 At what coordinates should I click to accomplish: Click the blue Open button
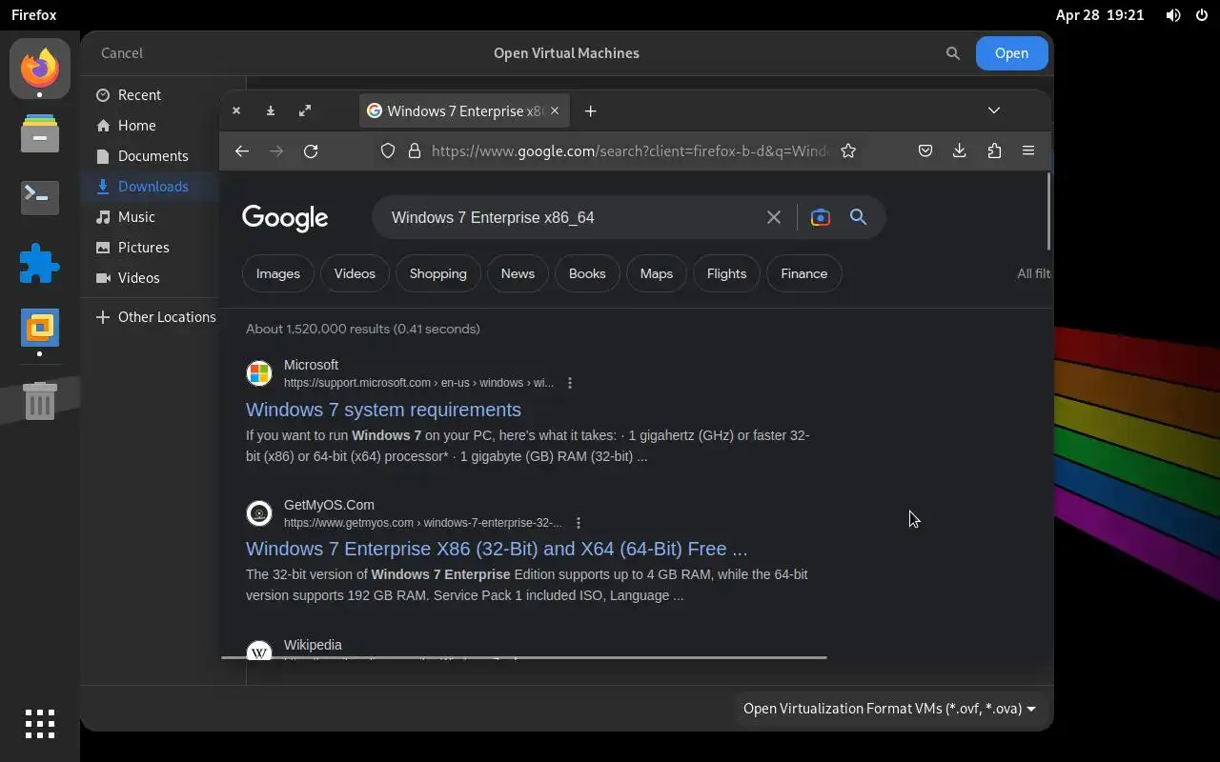point(1011,53)
